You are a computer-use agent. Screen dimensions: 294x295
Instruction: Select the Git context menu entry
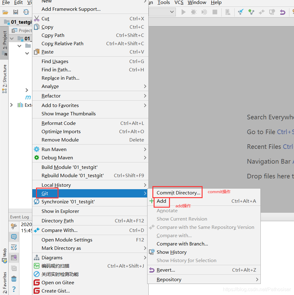90,193
